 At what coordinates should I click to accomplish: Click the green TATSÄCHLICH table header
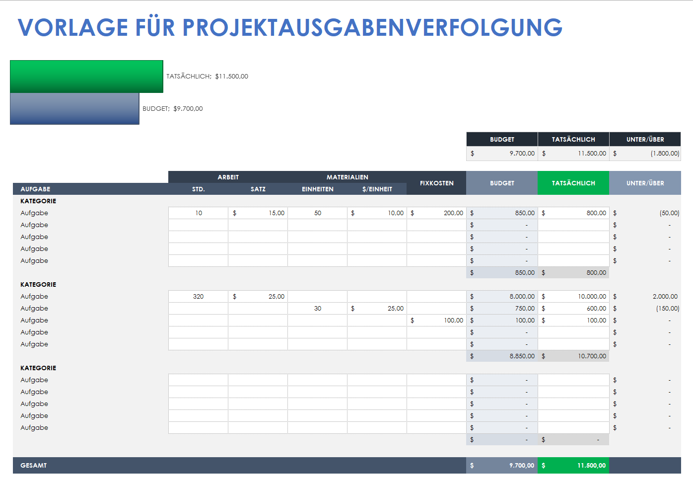(x=573, y=183)
